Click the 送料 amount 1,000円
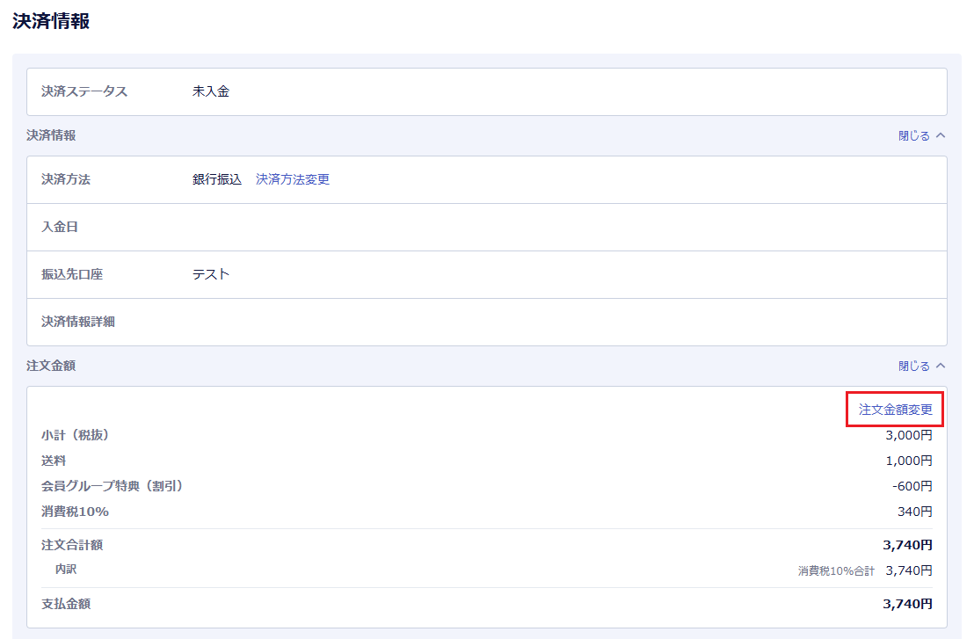The height and width of the screenshot is (639, 974). (x=909, y=461)
